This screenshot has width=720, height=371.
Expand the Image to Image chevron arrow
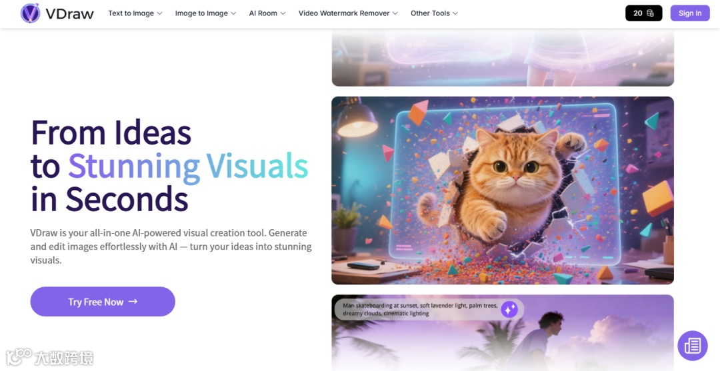pos(233,13)
